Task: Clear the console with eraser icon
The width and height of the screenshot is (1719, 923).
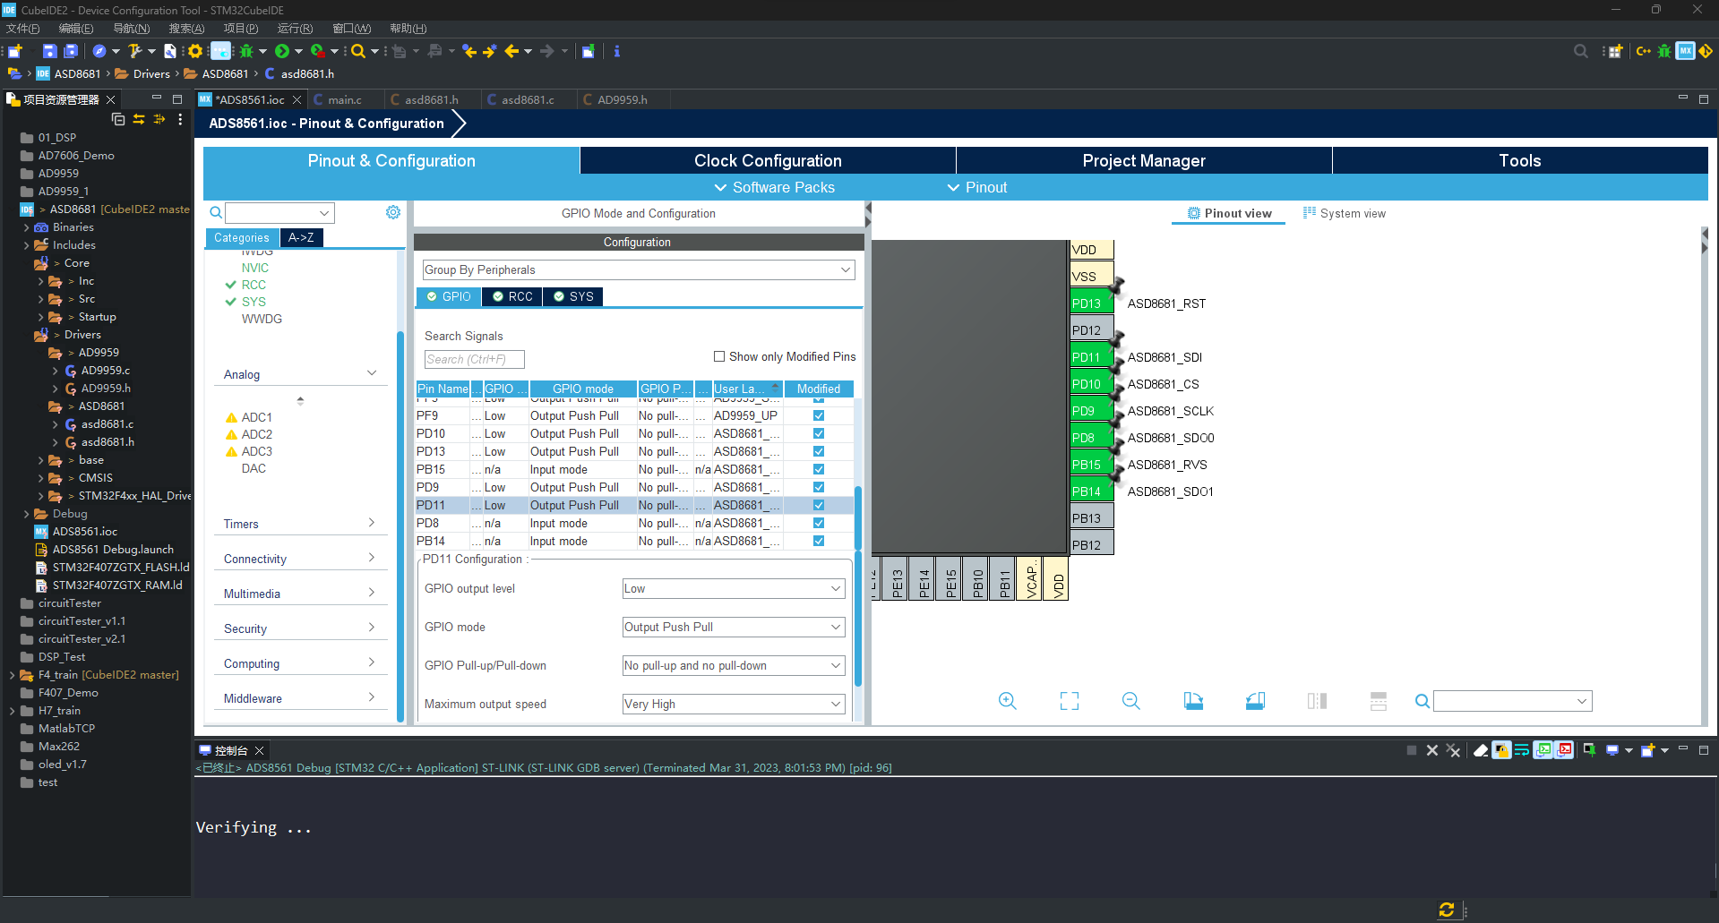Action: 1482,750
